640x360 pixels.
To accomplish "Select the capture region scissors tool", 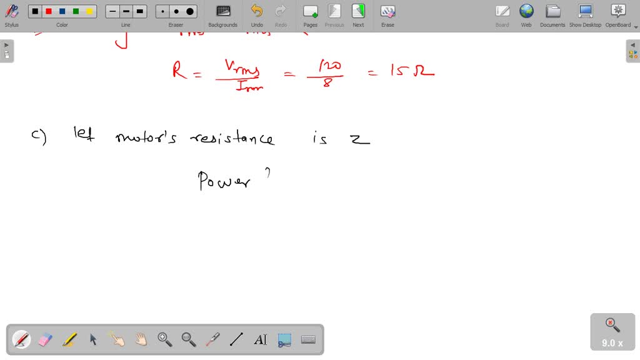I will [284, 339].
